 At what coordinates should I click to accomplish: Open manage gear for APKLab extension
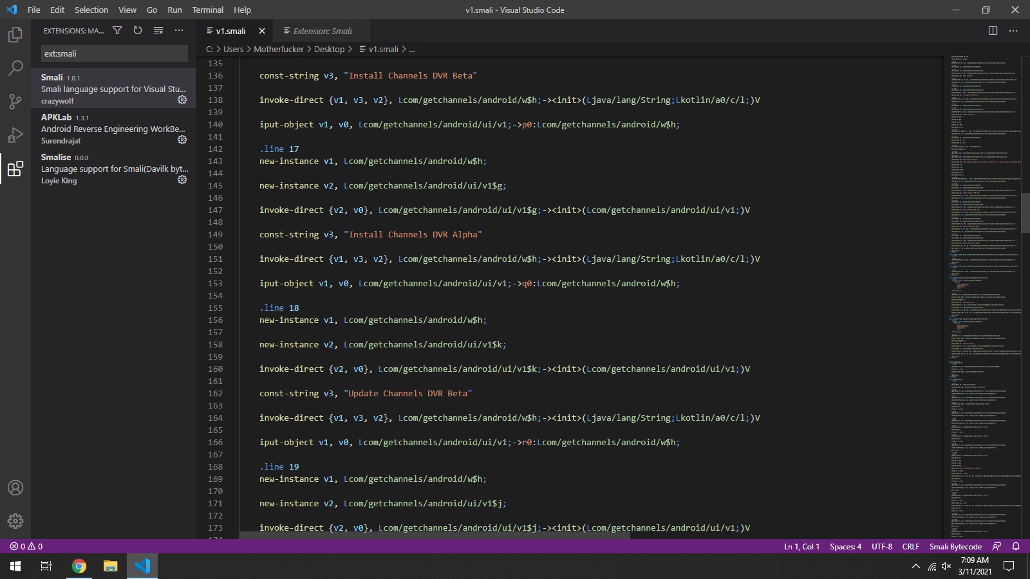pos(182,140)
